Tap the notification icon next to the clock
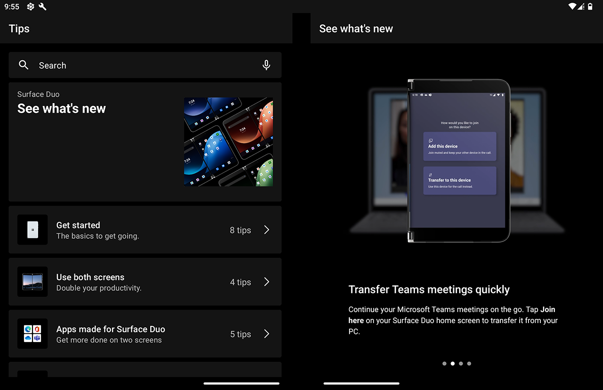Image resolution: width=603 pixels, height=390 pixels. (x=31, y=7)
